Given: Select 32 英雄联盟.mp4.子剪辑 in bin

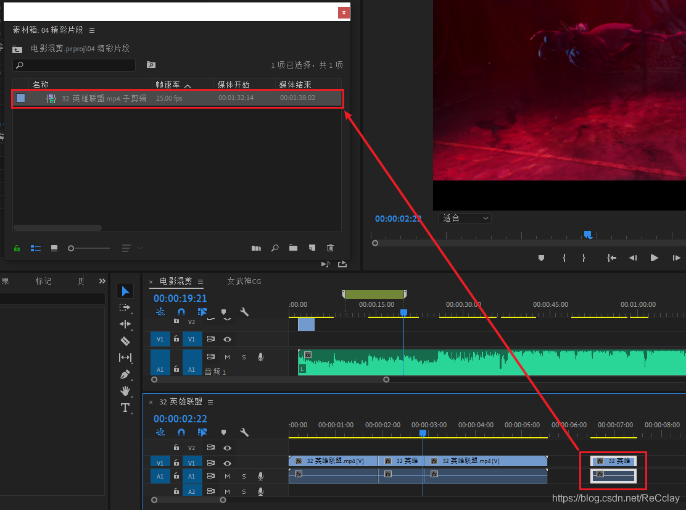Looking at the screenshot, I should [177, 98].
